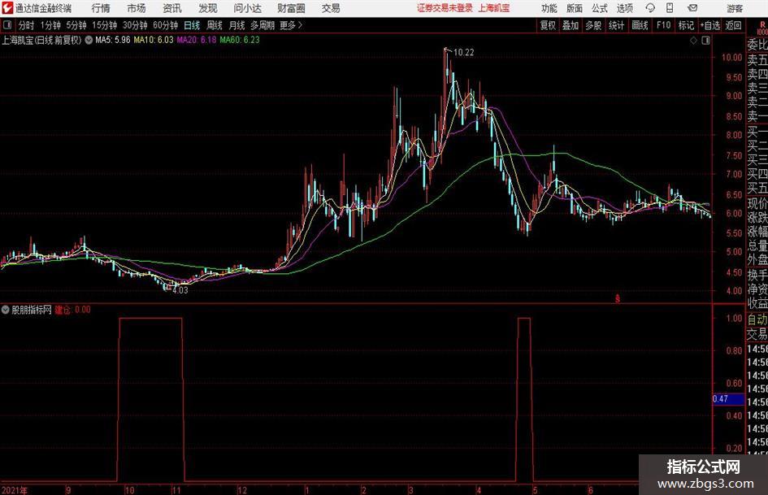Click the 标记 mark button

(686, 25)
